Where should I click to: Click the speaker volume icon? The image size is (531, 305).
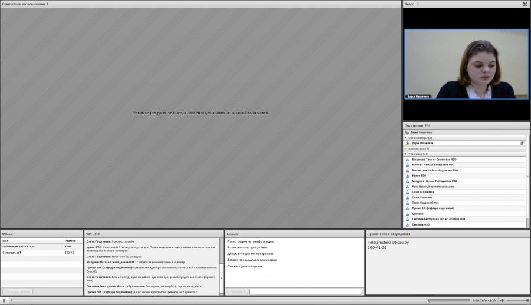[502, 300]
